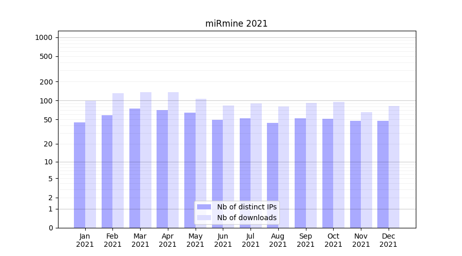Select the Apr 2021 distinct IPs bar
This screenshot has height=256, width=462.
[x=162, y=169]
